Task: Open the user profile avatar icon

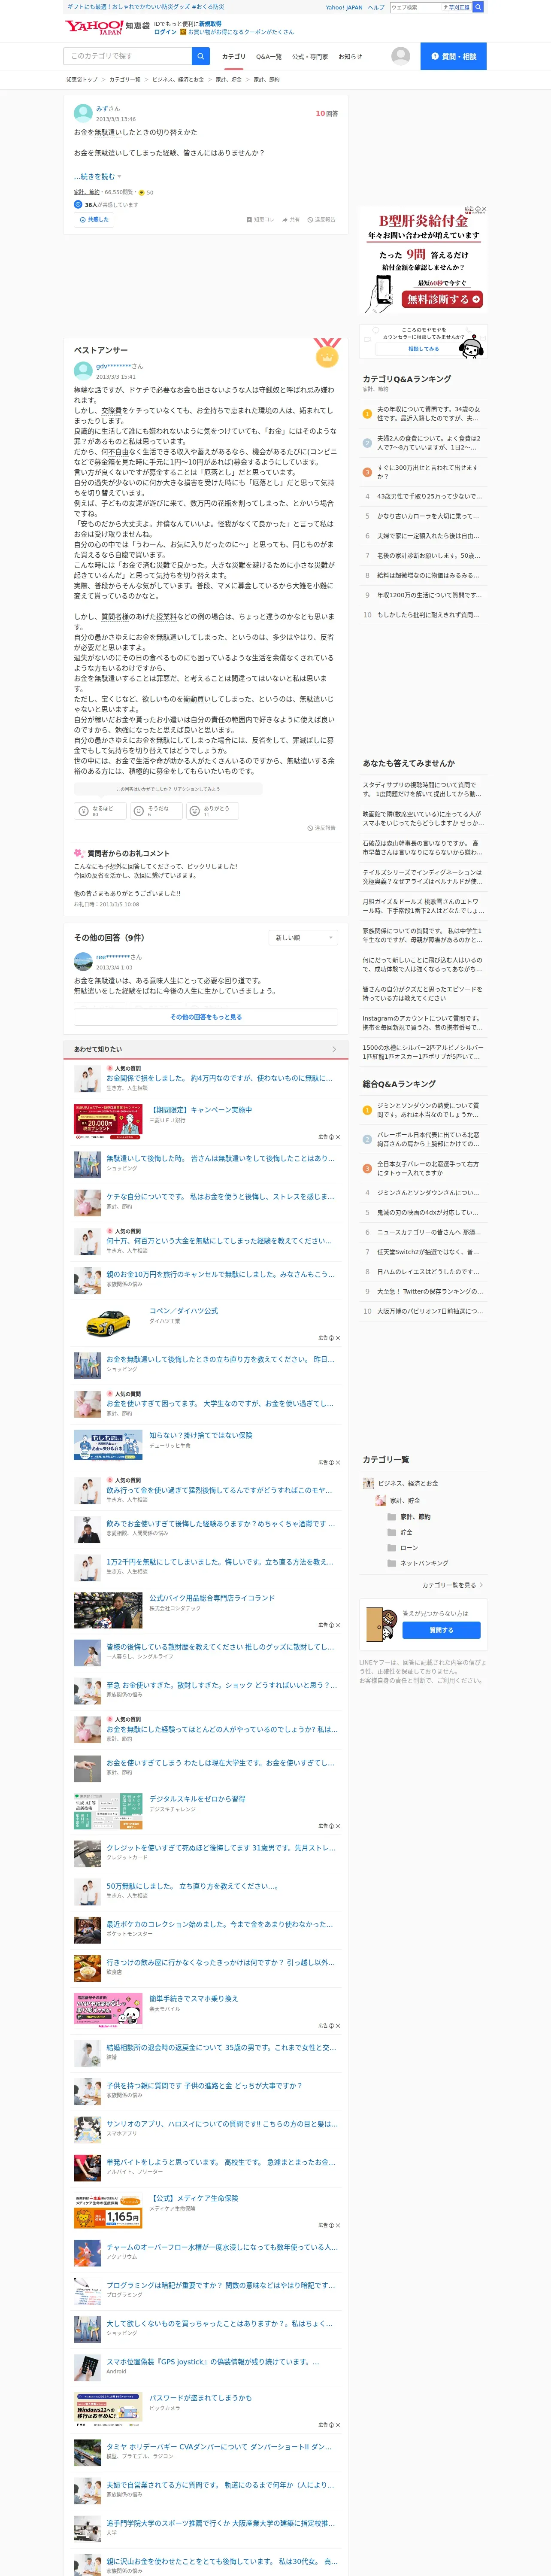Action: pyautogui.click(x=401, y=56)
